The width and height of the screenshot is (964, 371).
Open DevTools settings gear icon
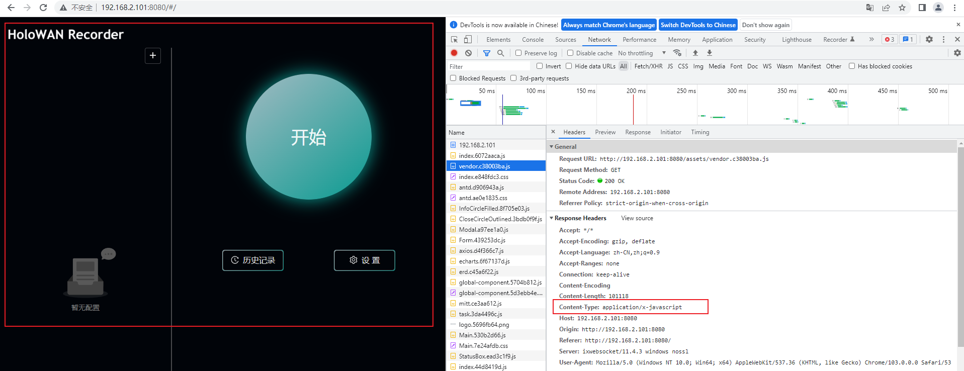929,39
